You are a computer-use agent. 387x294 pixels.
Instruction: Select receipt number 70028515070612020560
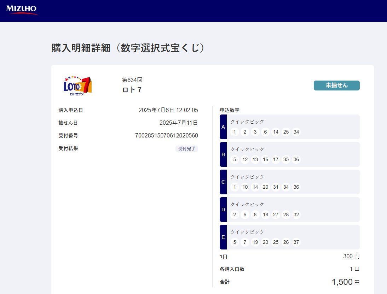pos(166,135)
